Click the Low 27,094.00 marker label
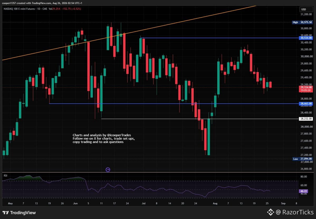Viewport: 316px width, 219px height. point(303,159)
